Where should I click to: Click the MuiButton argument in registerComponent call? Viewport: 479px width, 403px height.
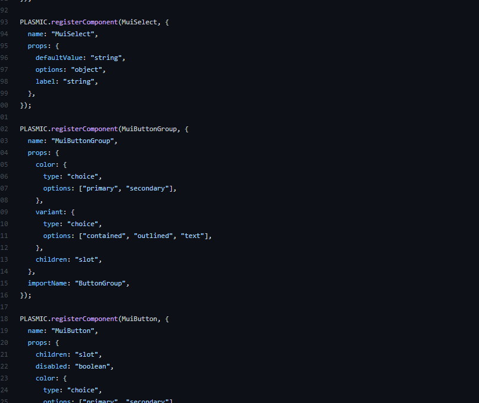pyautogui.click(x=139, y=319)
